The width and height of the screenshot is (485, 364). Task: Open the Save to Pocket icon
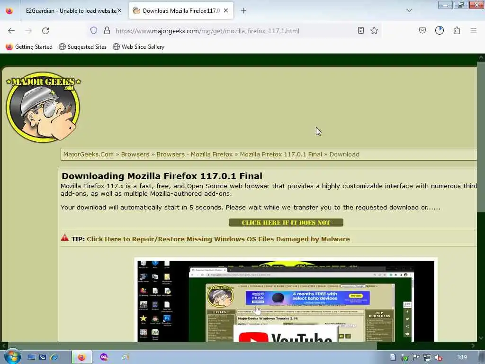[x=422, y=30]
